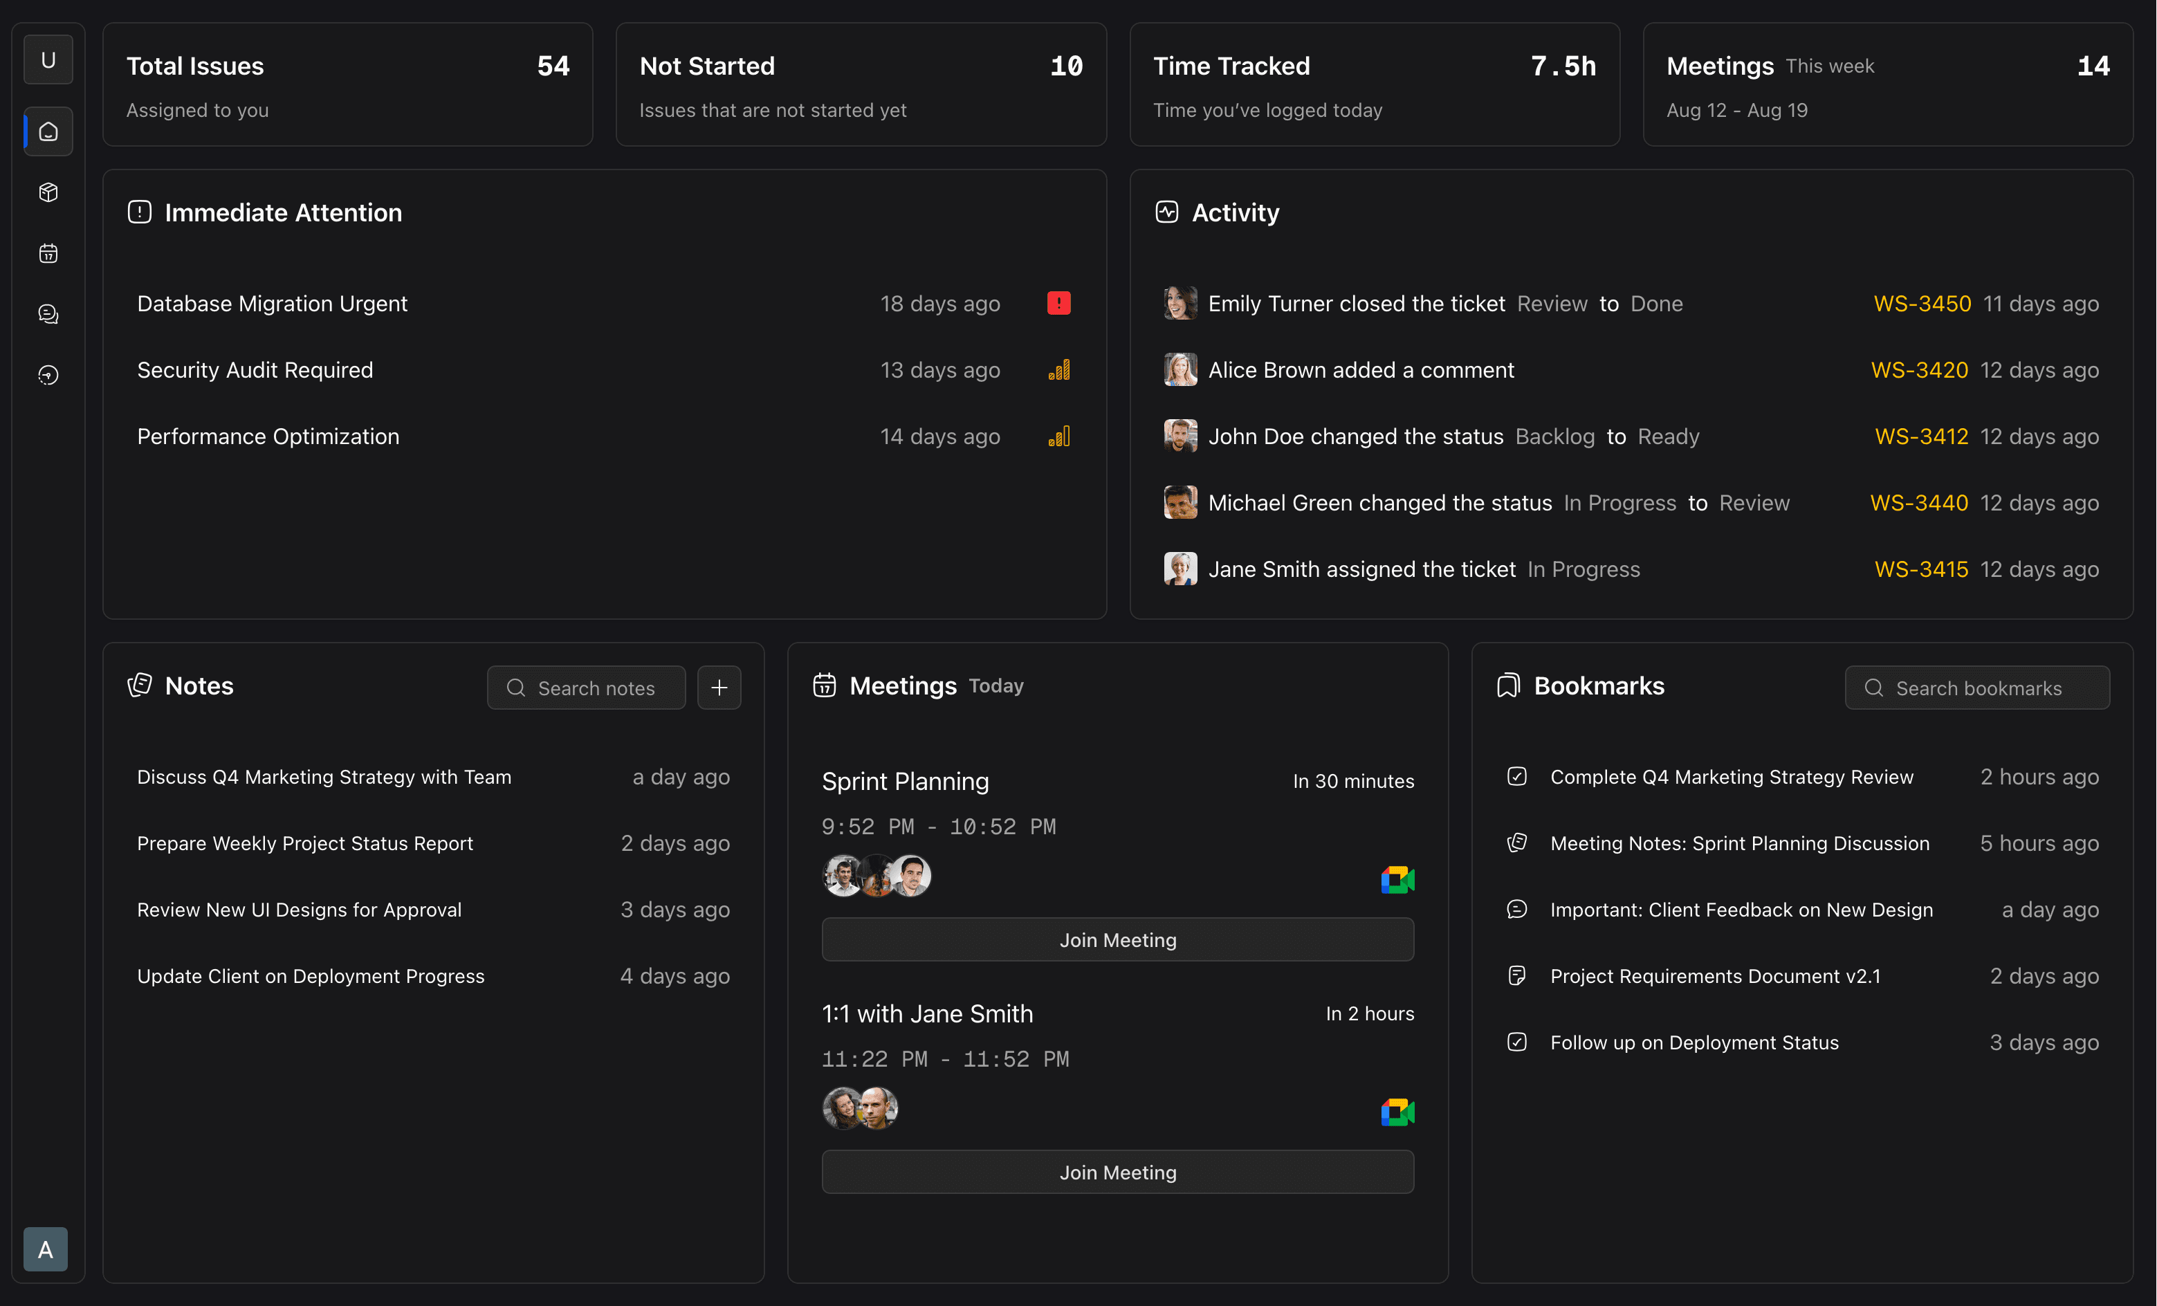Open the Calendar icon in the sidebar

pos(47,254)
